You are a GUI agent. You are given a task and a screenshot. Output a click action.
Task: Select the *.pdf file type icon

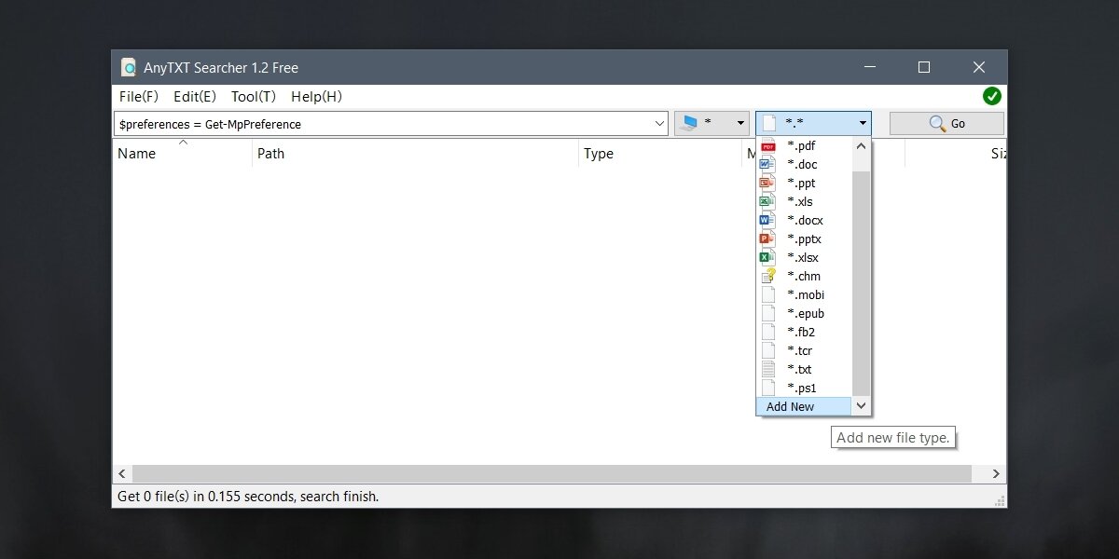[x=767, y=145]
